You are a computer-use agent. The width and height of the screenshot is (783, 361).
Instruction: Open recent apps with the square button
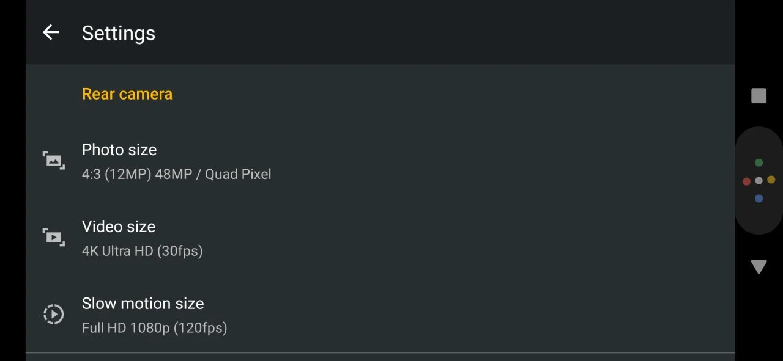tap(759, 95)
